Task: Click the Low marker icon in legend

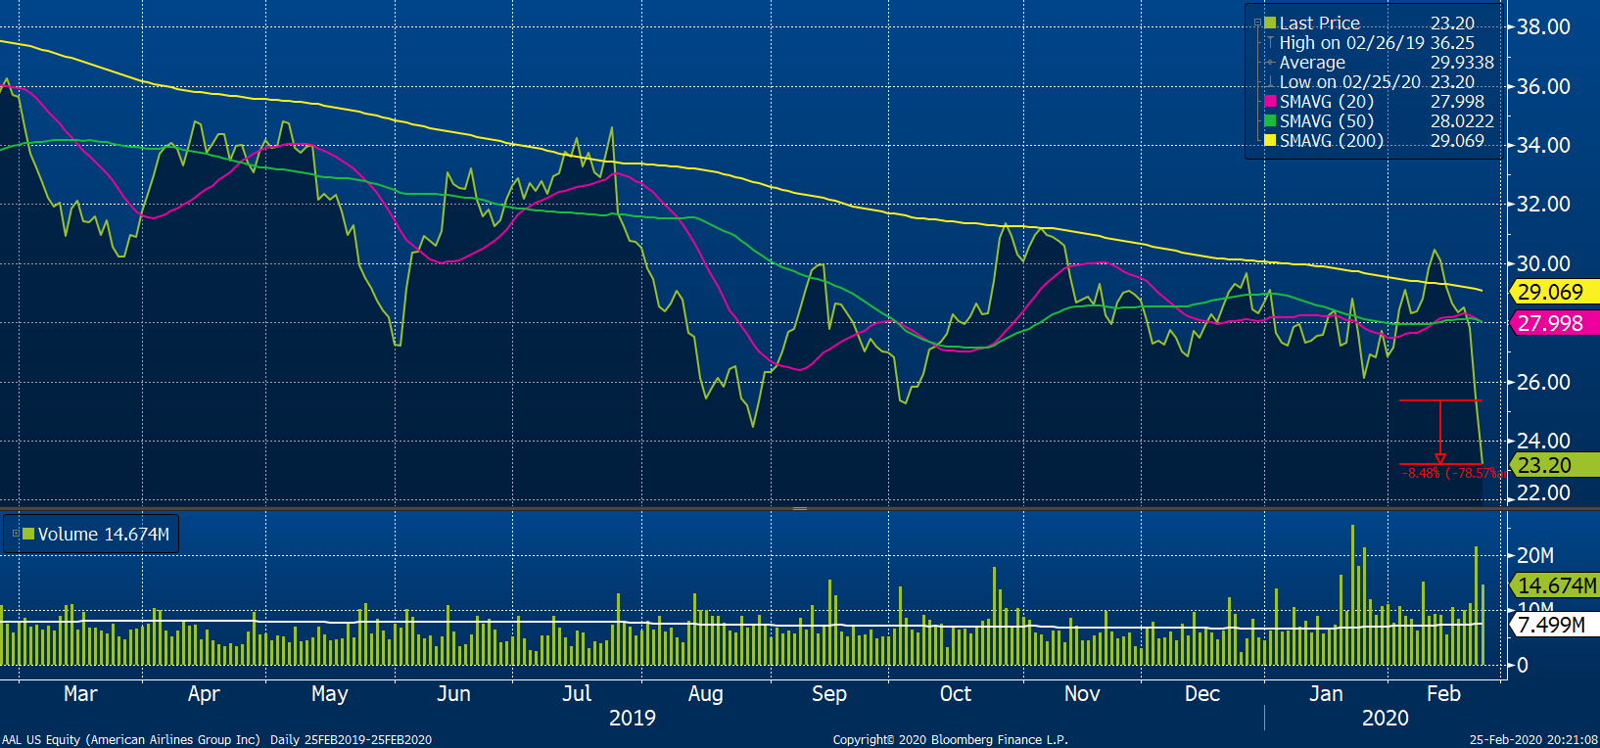Action: tap(1270, 81)
